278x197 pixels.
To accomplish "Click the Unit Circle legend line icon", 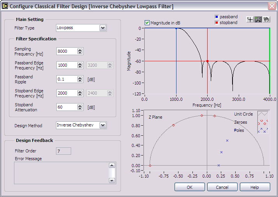I will click(x=263, y=114).
